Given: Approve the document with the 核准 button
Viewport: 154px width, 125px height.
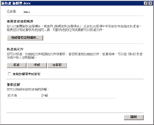Looking at the screenshot, I should pyautogui.click(x=17, y=65).
